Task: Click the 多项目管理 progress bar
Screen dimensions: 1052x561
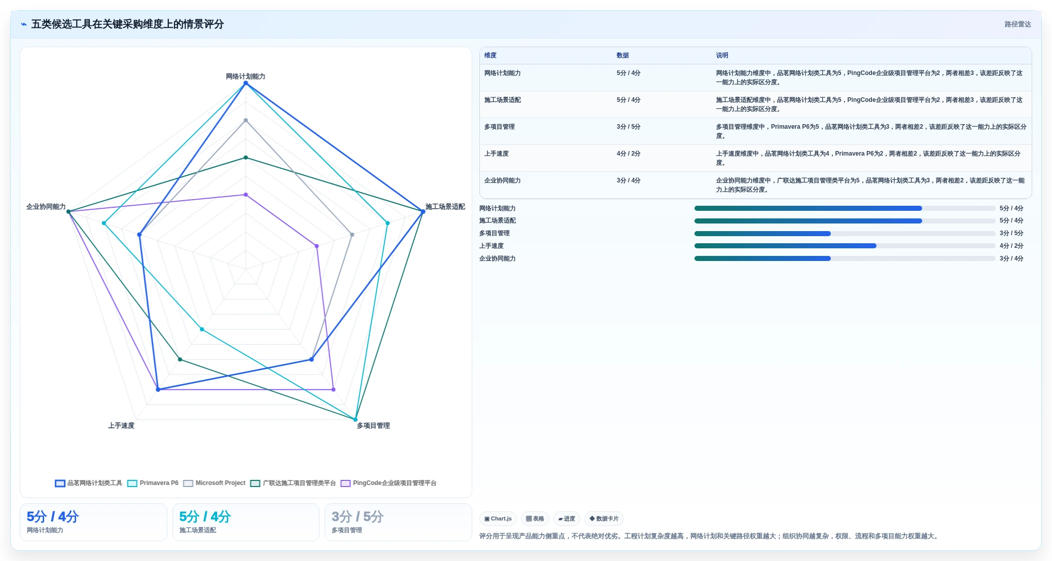Action: coord(845,234)
